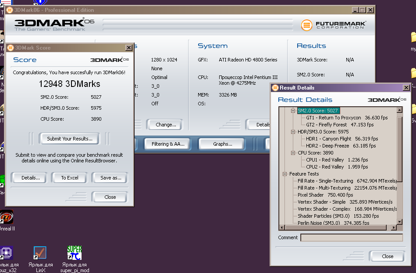Select GT2 - Firefly Forest row
Screen dimensions: 416x273
point(340,125)
